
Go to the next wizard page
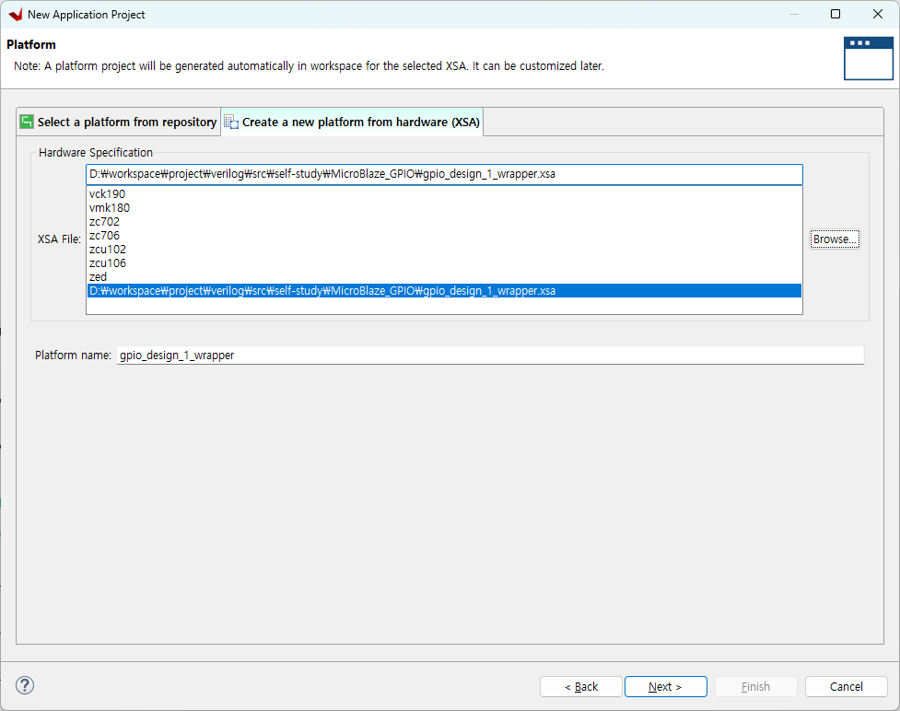click(665, 686)
